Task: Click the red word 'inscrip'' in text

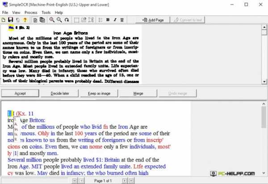Action: click(155, 140)
